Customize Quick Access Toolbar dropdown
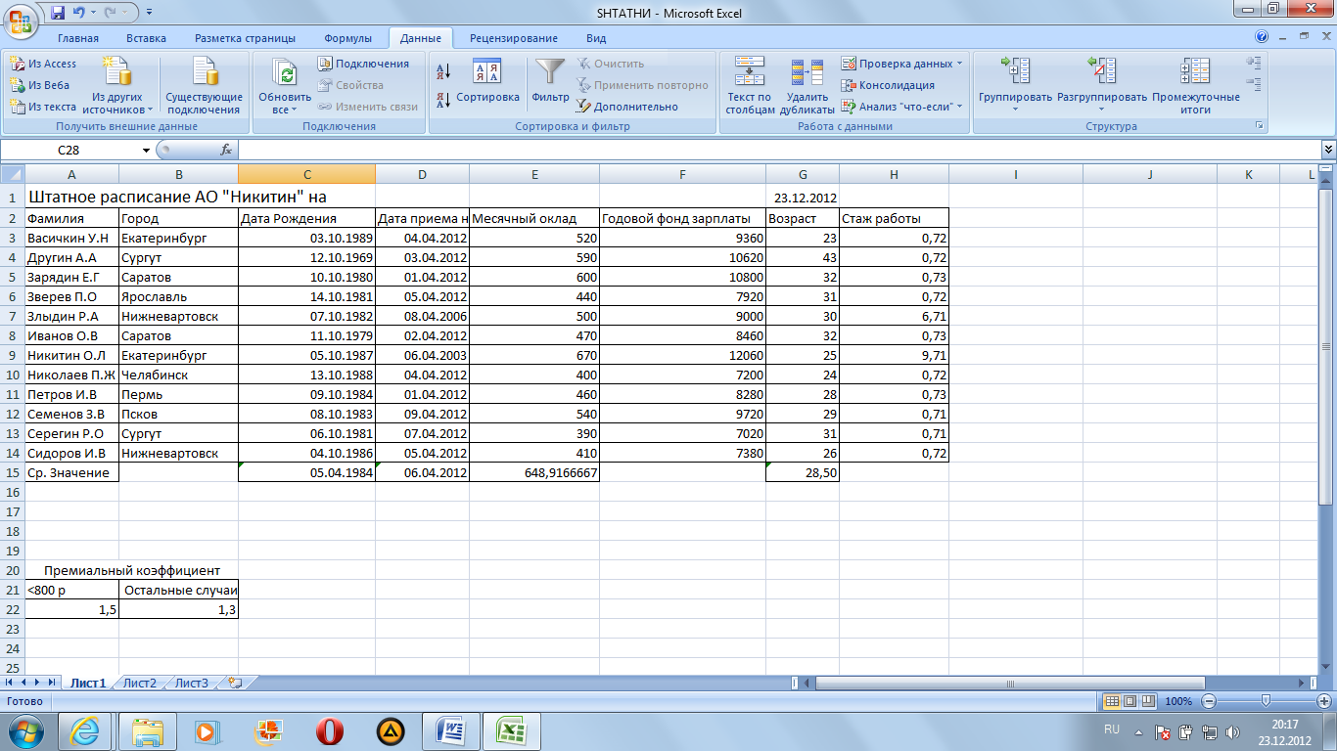 pos(149,13)
